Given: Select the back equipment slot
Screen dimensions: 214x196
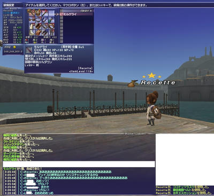Looking at the screenshot, I should click(32, 33).
